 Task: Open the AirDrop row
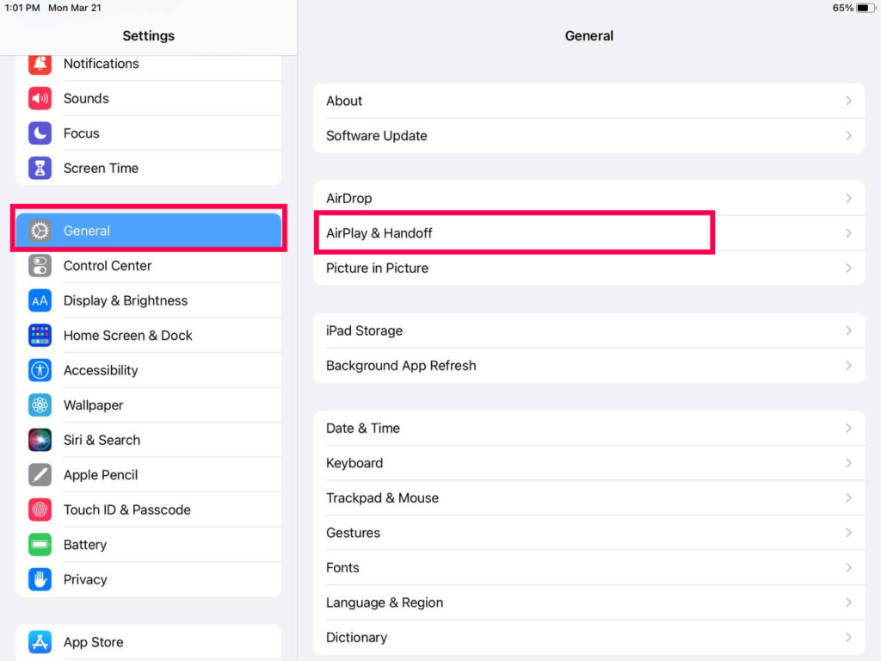588,199
